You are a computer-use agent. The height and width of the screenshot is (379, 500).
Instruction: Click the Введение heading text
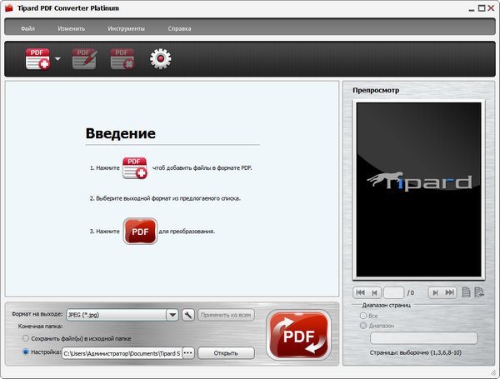(121, 133)
